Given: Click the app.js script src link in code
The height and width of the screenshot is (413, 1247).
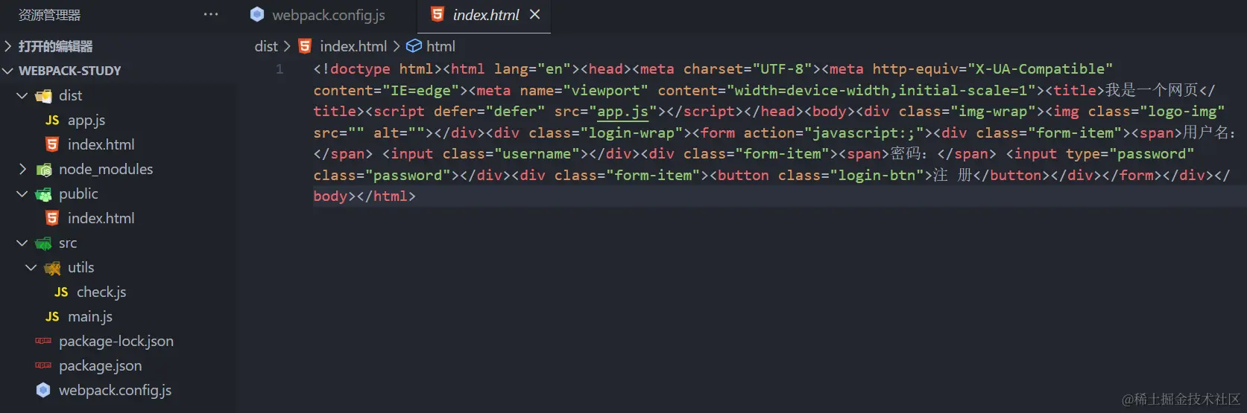Looking at the screenshot, I should tap(623, 112).
